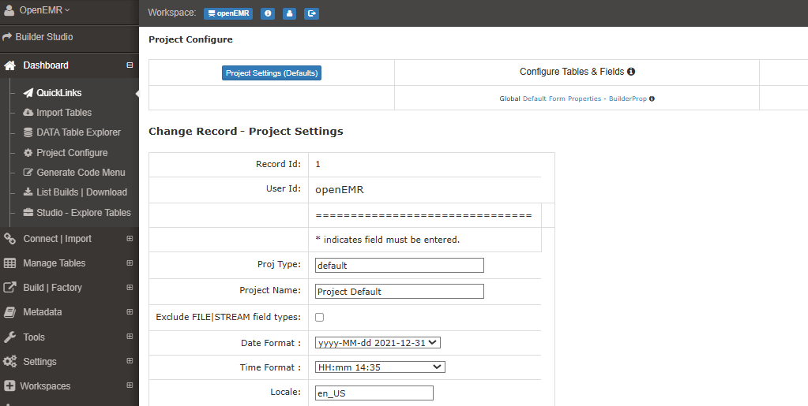808x406 pixels.
Task: Click the Settings gears icon
Action: click(x=9, y=361)
